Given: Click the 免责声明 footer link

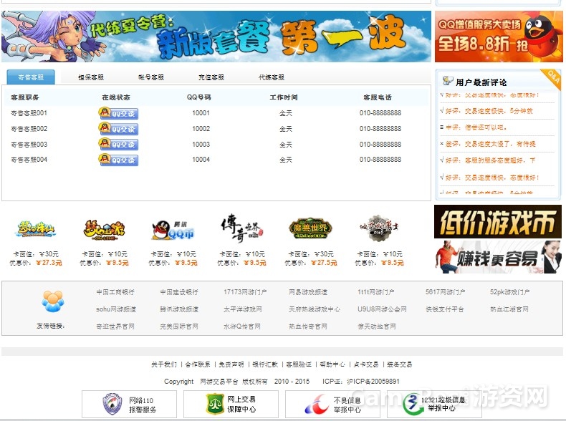Looking at the screenshot, I should point(231,364).
